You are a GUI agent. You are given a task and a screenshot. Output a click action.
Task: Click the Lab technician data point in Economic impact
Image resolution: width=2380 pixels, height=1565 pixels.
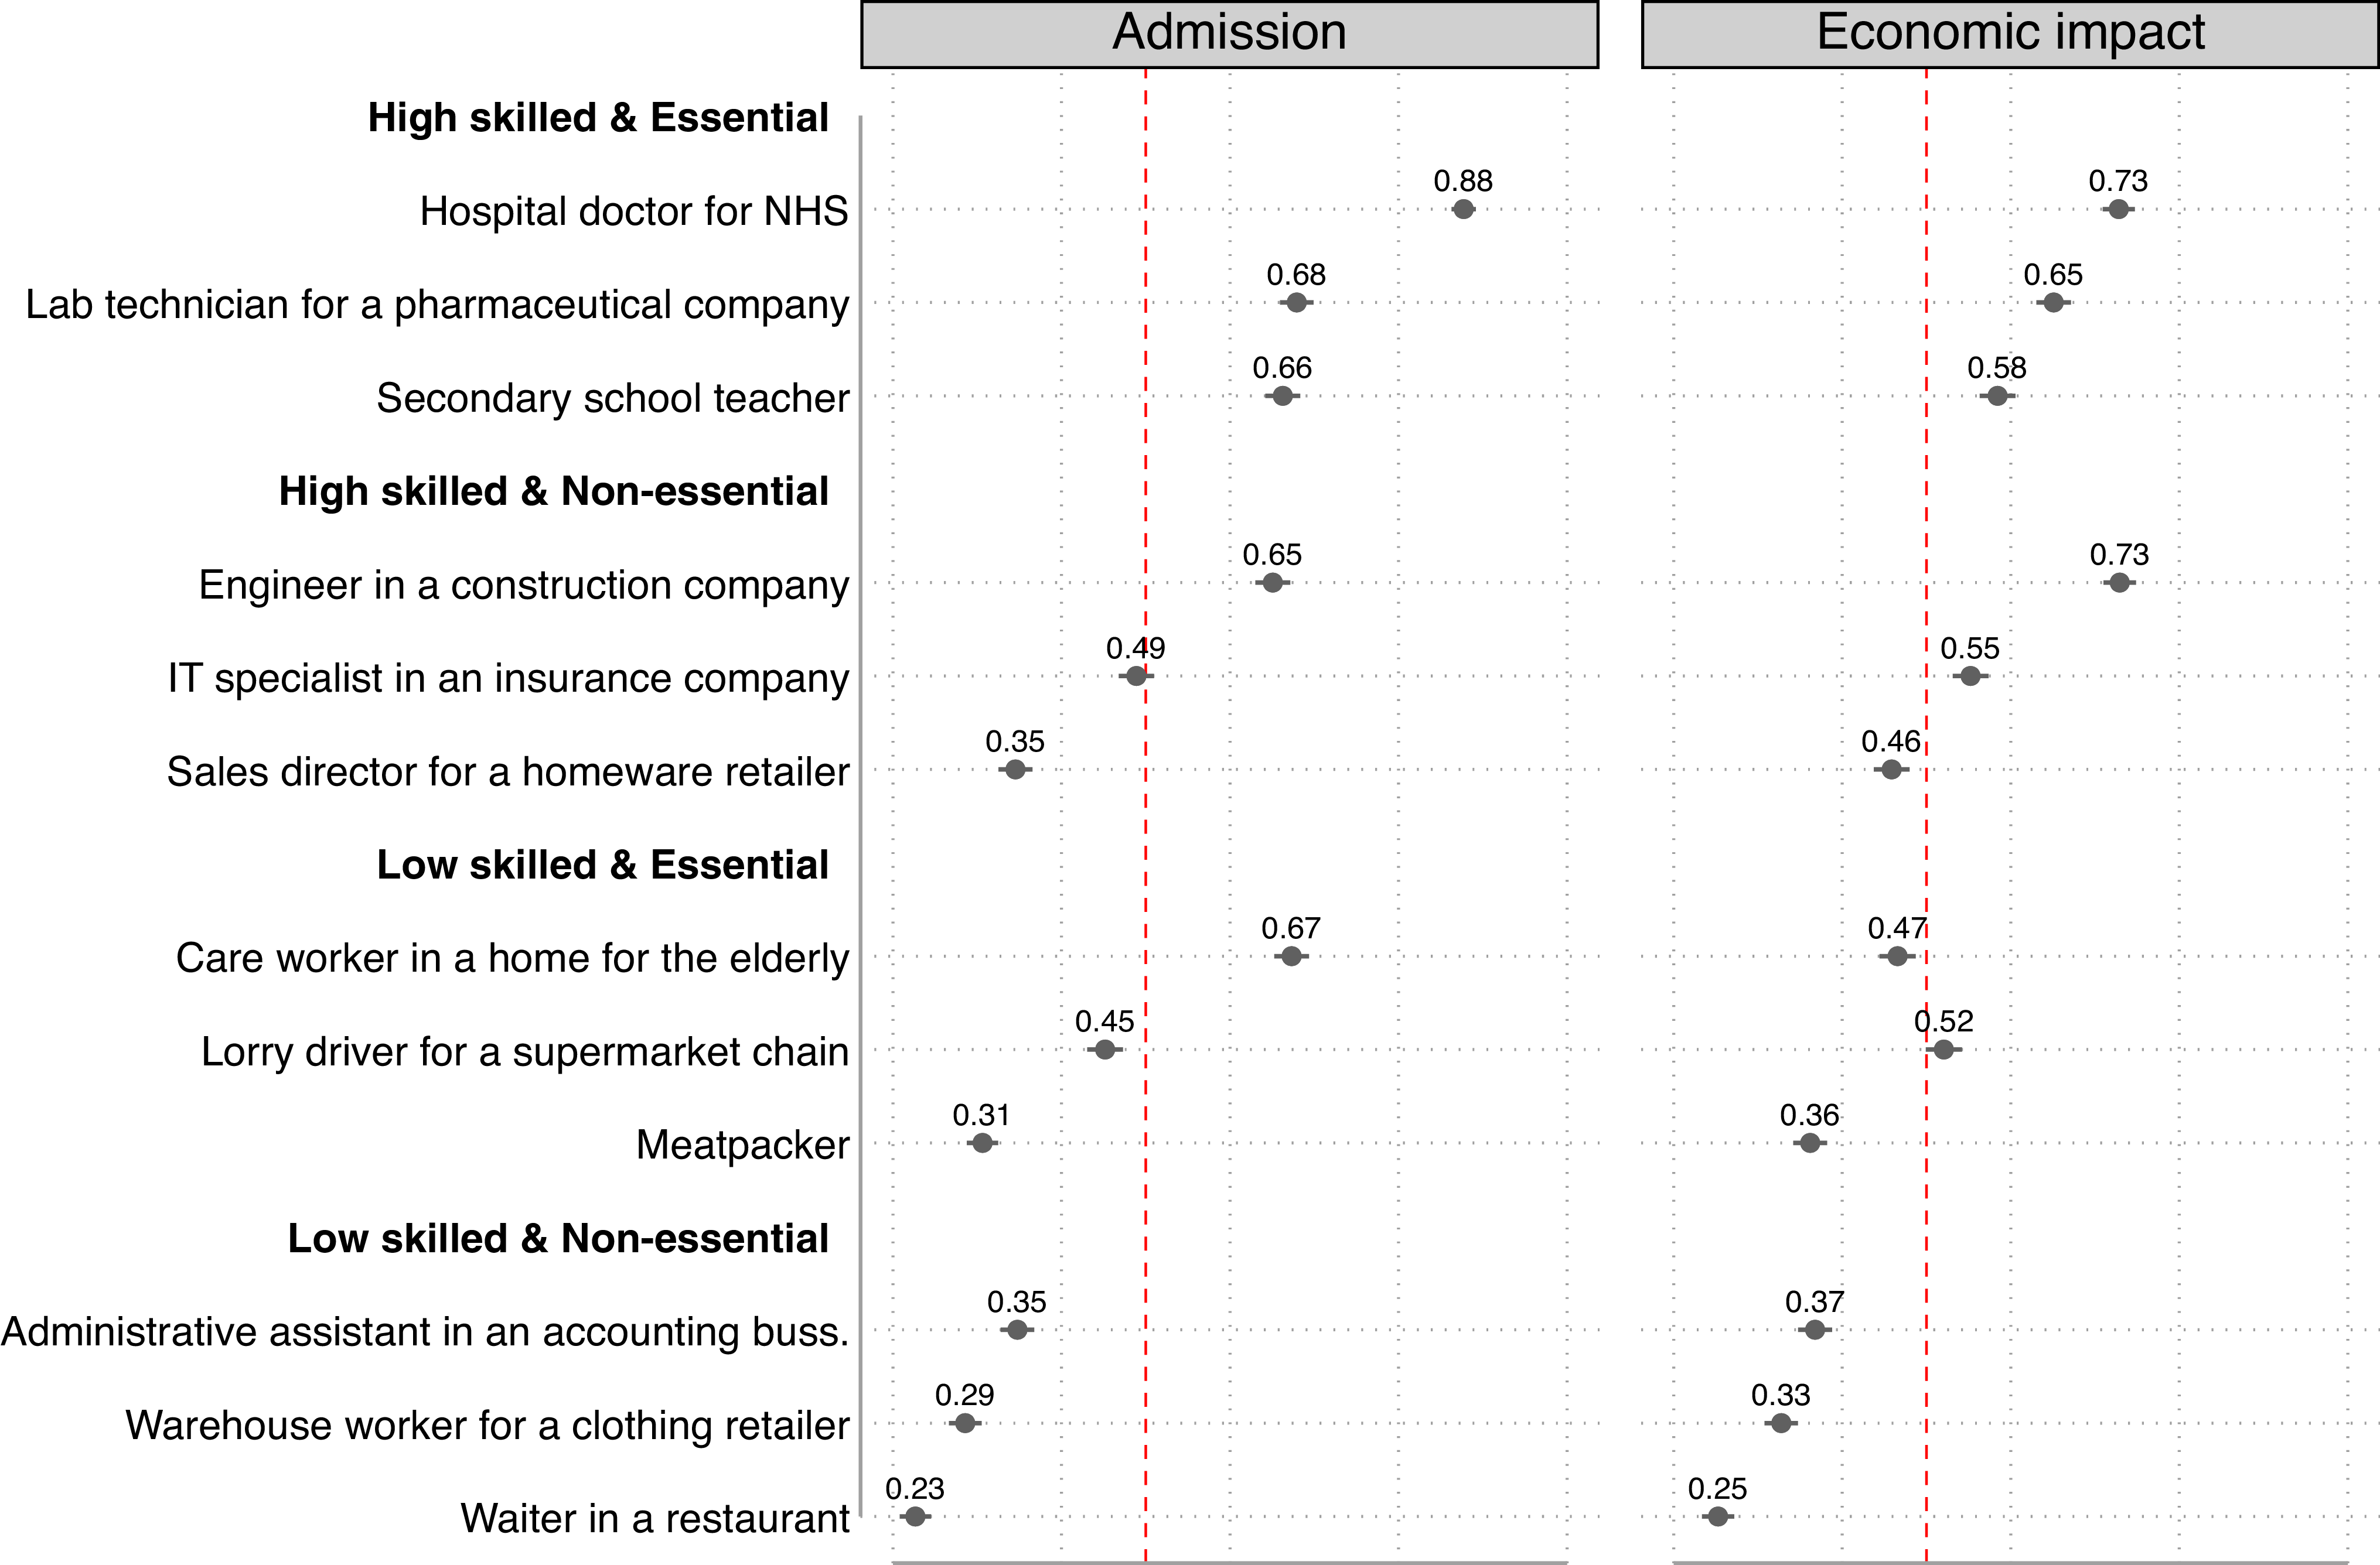(2054, 303)
